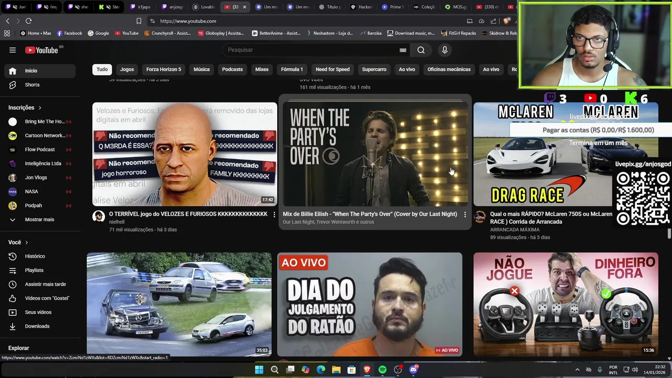
Task: Open the Crunchyroll bookmark
Action: pos(167,33)
